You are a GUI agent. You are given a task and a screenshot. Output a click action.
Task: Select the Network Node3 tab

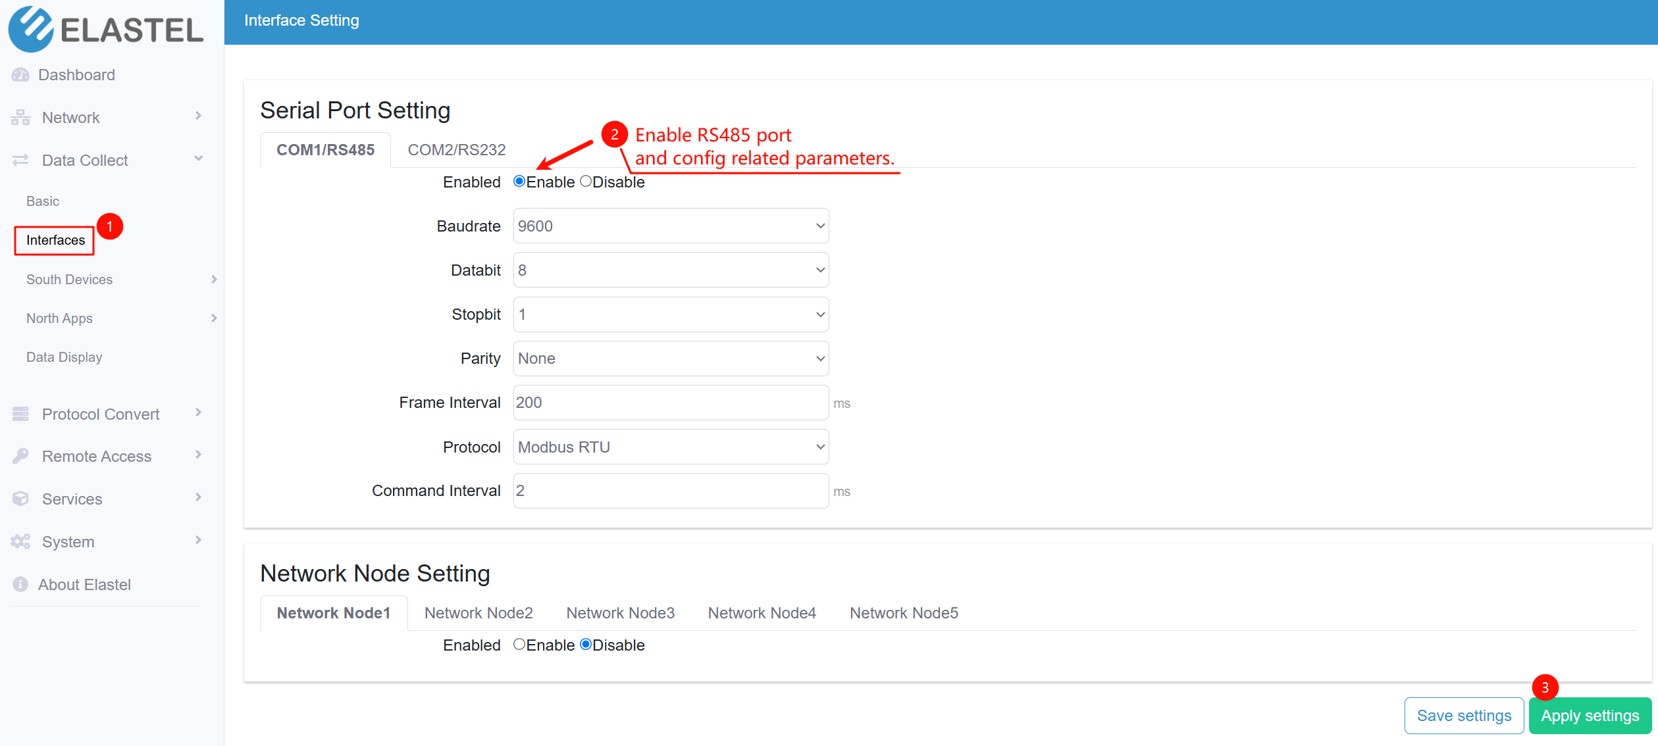point(619,612)
